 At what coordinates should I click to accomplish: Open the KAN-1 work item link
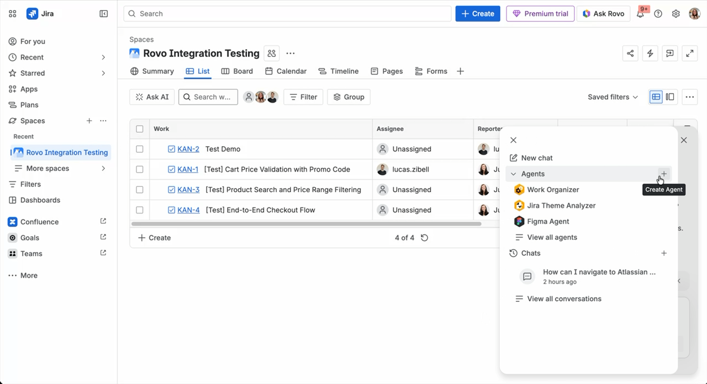pos(188,169)
